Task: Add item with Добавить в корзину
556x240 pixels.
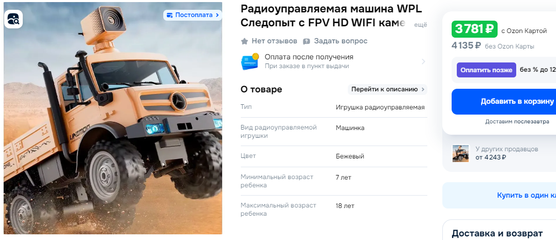Action: [503, 102]
